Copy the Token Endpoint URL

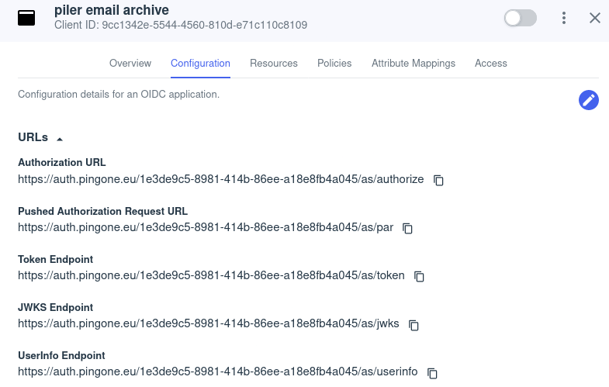[x=419, y=276]
